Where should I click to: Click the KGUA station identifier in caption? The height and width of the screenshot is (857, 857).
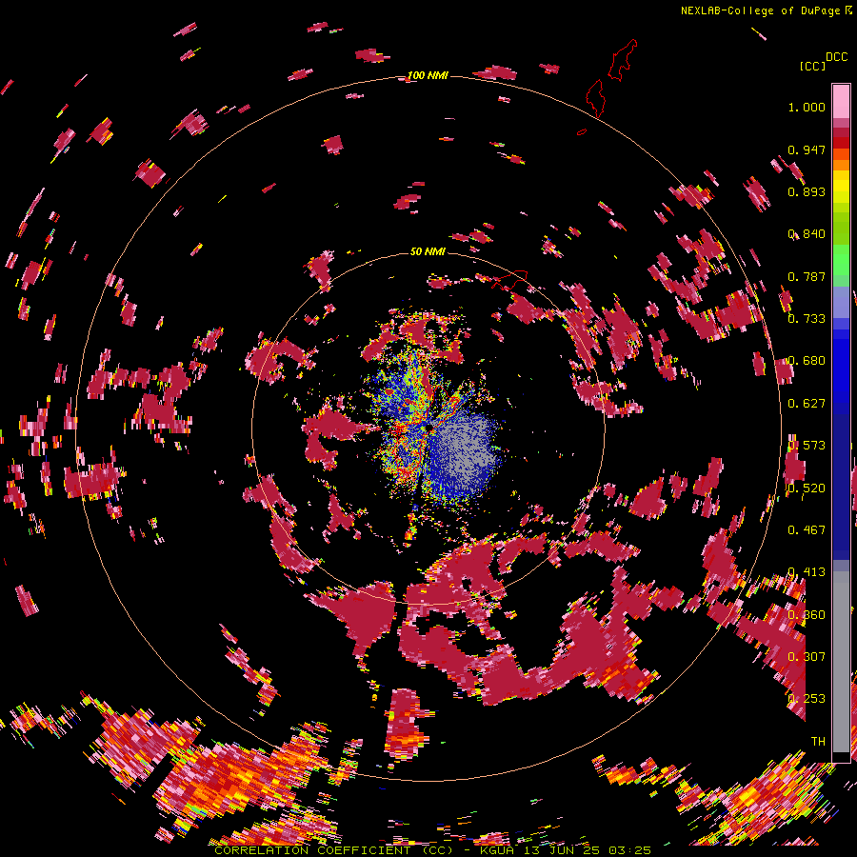pyautogui.click(x=498, y=850)
